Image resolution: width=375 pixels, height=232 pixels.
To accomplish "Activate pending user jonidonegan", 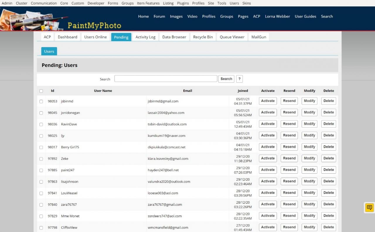I will 268,112.
